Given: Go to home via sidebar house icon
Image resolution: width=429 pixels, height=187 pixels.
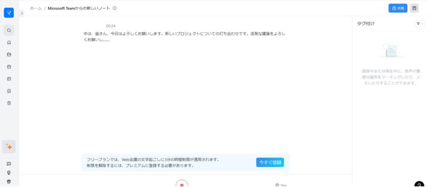Looking at the screenshot, I should click(x=9, y=43).
